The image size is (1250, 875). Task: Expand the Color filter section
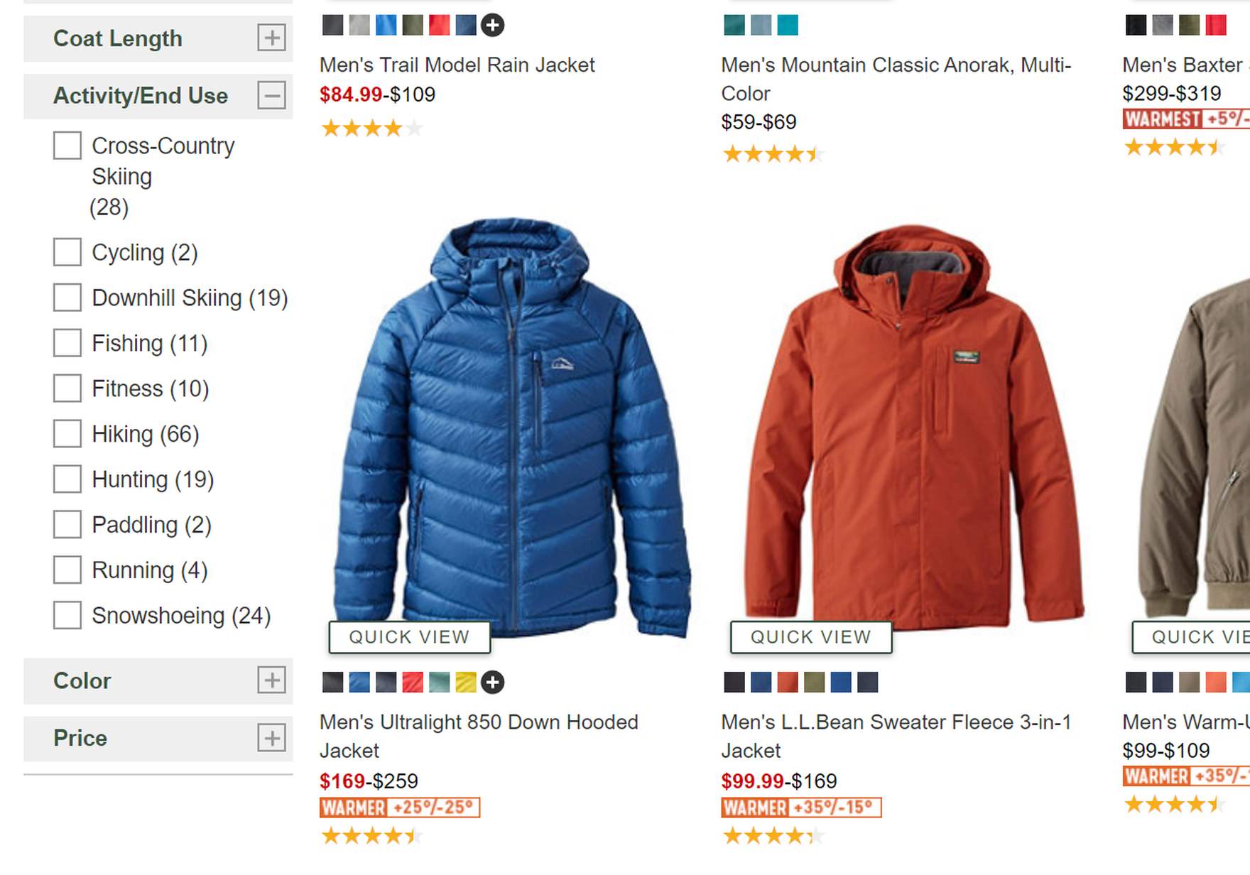pyautogui.click(x=271, y=680)
